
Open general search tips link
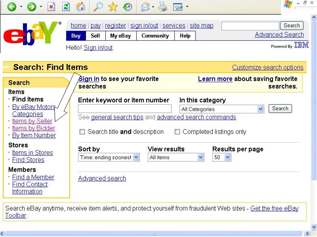click(x=117, y=117)
